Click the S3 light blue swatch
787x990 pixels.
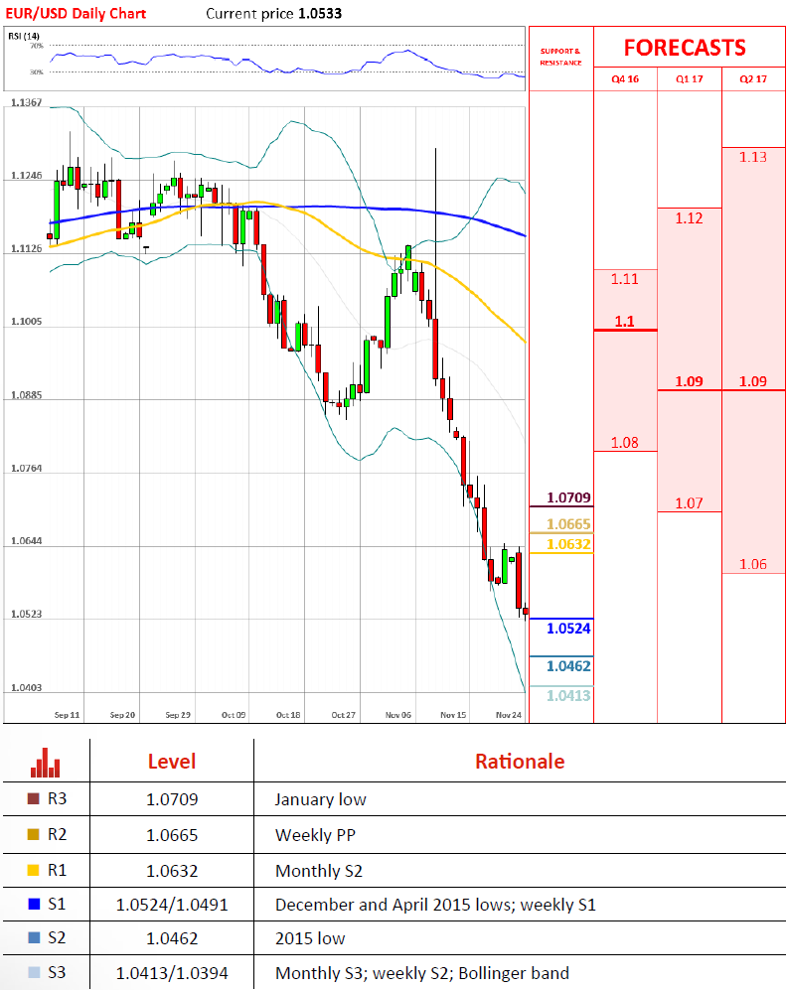[x=34, y=972]
